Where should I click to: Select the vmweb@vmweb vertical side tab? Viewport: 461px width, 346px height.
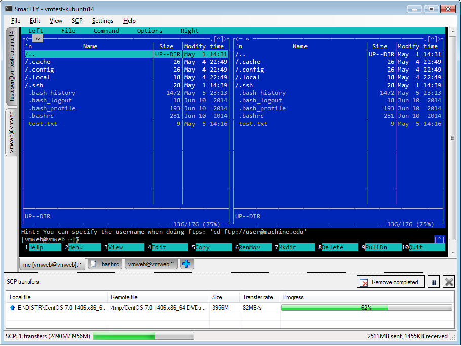coord(11,132)
